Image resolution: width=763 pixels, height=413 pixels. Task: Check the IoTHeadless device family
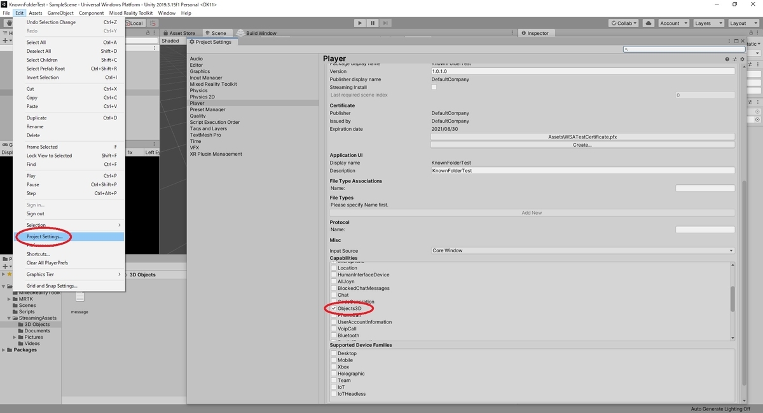tap(333, 394)
